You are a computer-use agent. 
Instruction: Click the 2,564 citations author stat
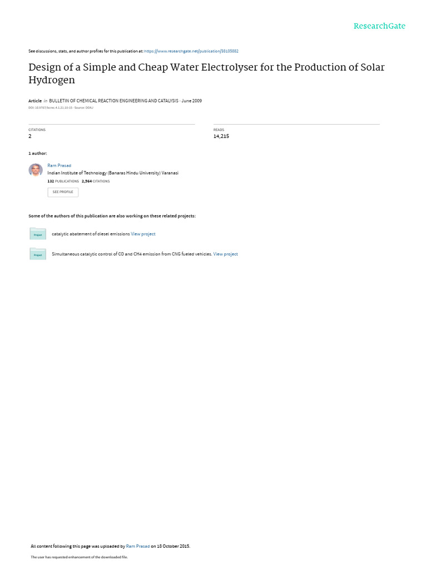[x=96, y=181]
